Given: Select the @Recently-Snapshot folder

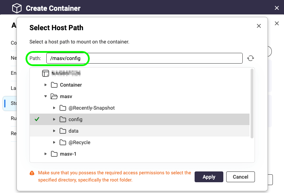Looking at the screenshot, I should [91, 108].
